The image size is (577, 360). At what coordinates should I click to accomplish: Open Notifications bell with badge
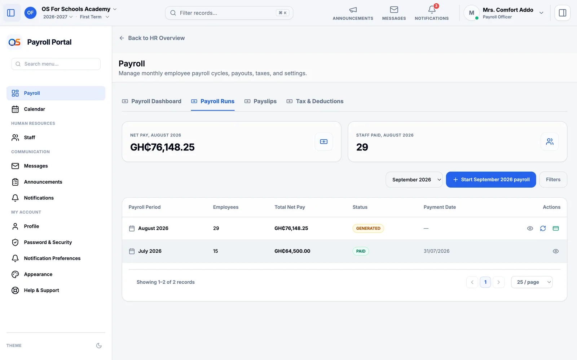pyautogui.click(x=432, y=13)
